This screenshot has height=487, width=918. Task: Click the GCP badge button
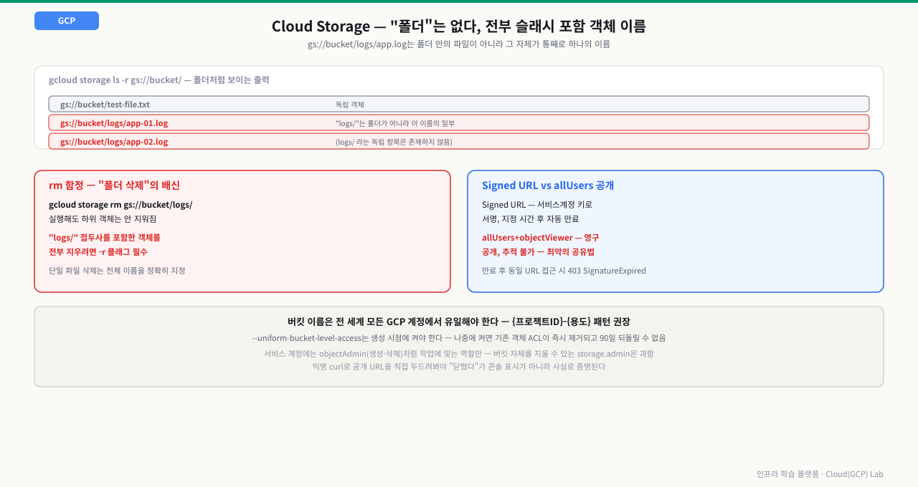67,21
